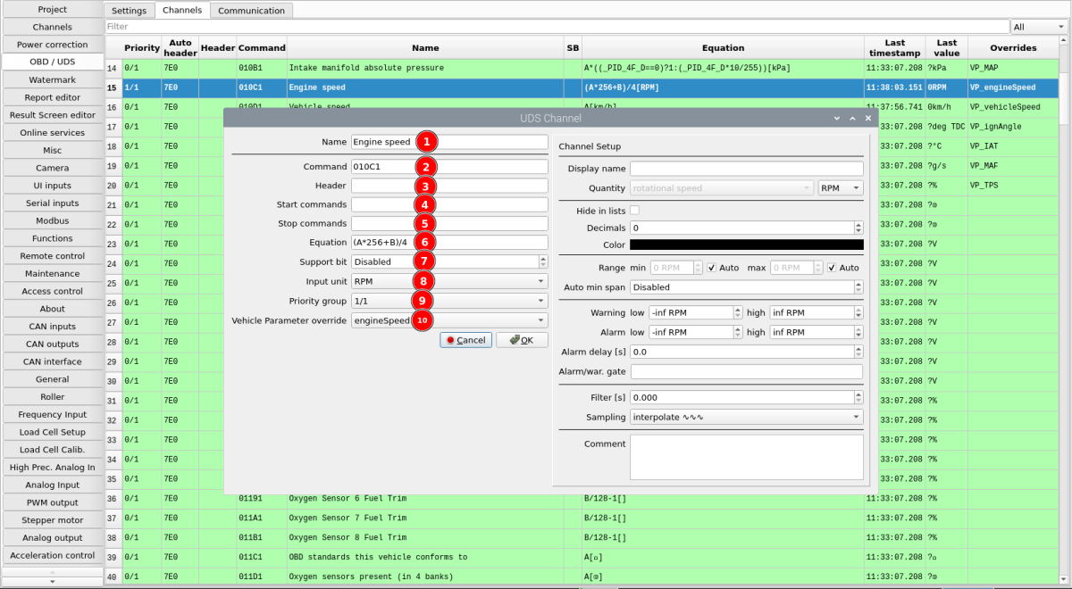Collapse the UDS Channel dialog via chevron icon

(836, 117)
